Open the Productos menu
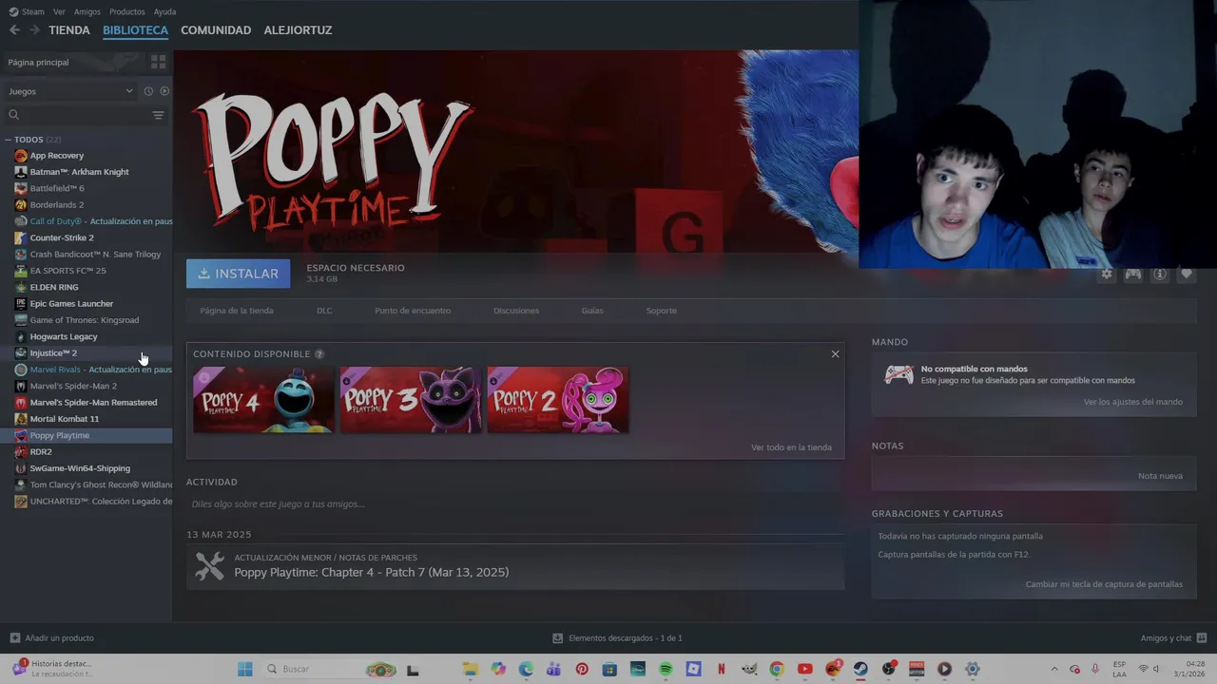 126,11
